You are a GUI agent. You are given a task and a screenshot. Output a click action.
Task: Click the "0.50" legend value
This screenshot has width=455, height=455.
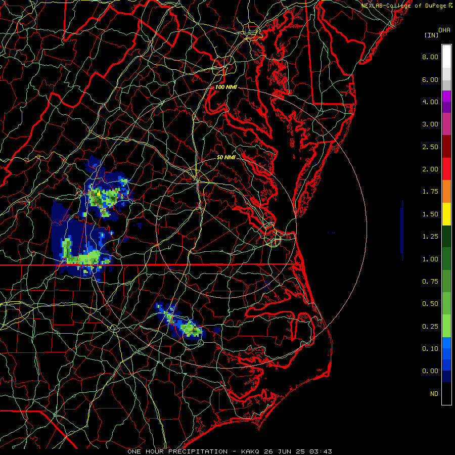click(430, 303)
